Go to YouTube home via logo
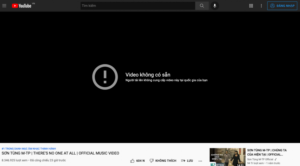300x166 pixels. pyautogui.click(x=21, y=6)
